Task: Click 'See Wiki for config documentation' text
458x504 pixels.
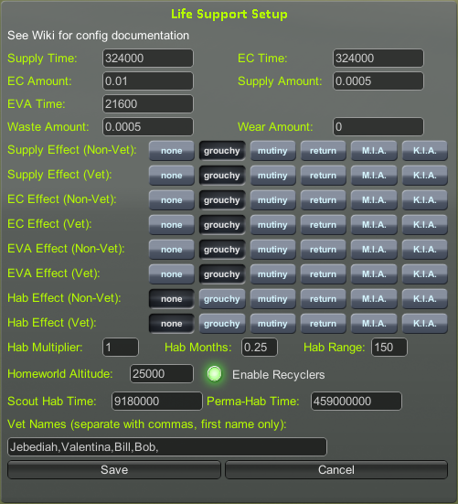Action: (x=99, y=36)
